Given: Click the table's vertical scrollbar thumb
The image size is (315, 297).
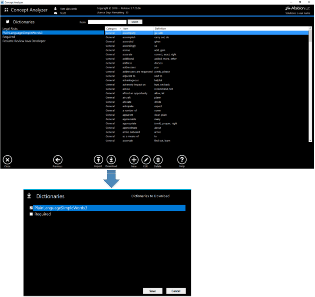Looking at the screenshot, I should pos(310,36).
